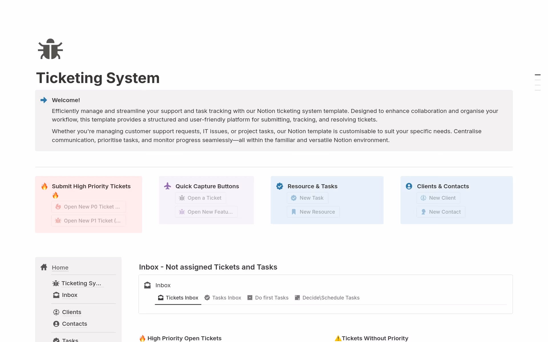Click the fire icon beside Submit High Priority Tickets

pyautogui.click(x=45, y=186)
